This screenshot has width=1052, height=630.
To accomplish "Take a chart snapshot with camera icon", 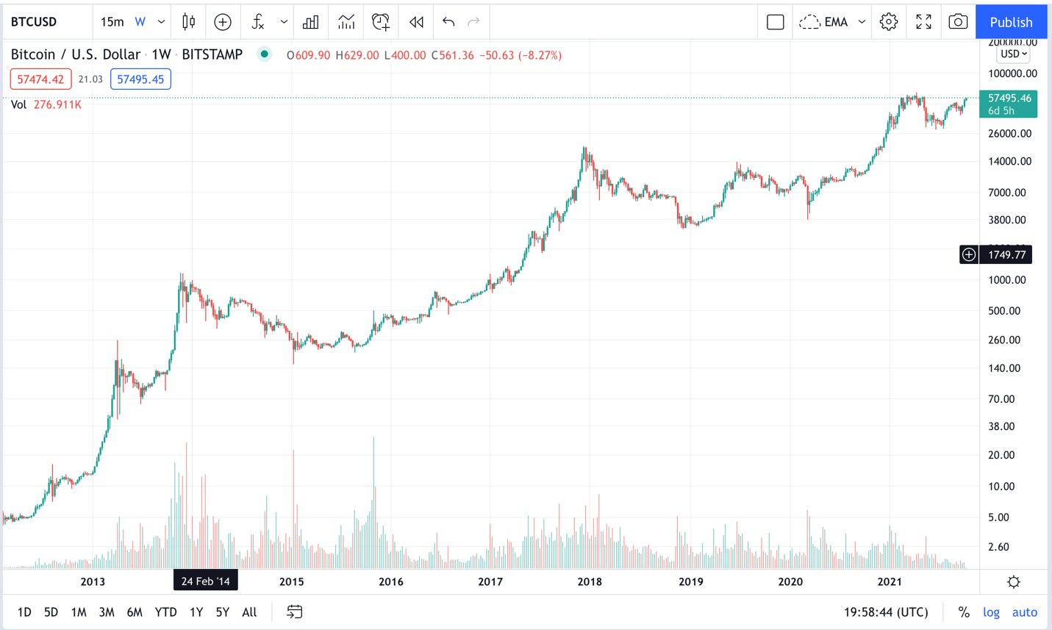I will pos(958,22).
